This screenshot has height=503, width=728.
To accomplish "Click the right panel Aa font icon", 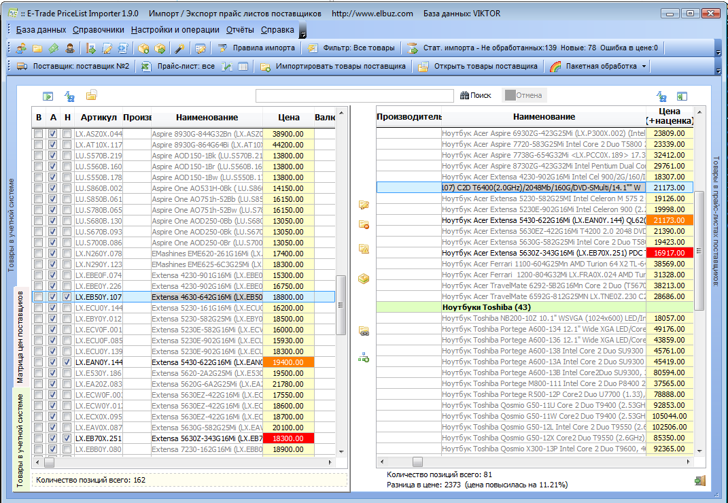I will 661,97.
